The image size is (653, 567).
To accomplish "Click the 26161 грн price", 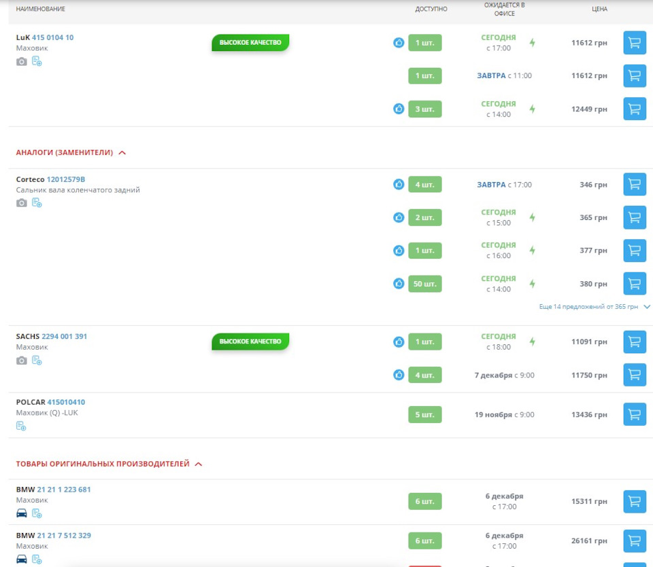I will tap(589, 541).
